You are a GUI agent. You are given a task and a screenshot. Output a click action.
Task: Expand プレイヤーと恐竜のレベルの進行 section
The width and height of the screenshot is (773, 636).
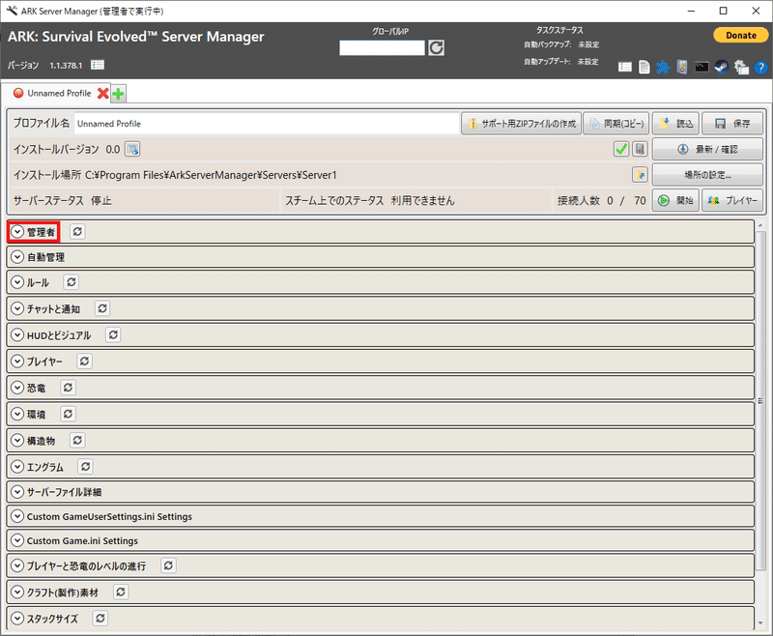pyautogui.click(x=17, y=565)
